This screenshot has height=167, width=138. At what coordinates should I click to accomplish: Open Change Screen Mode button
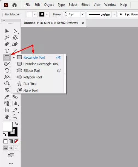click(x=11, y=155)
